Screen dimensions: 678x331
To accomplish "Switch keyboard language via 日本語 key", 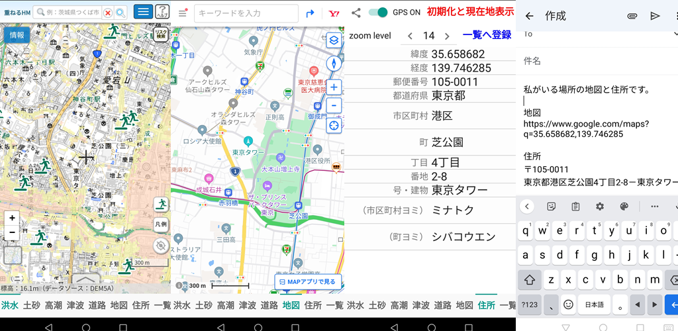I will pyautogui.click(x=594, y=305).
